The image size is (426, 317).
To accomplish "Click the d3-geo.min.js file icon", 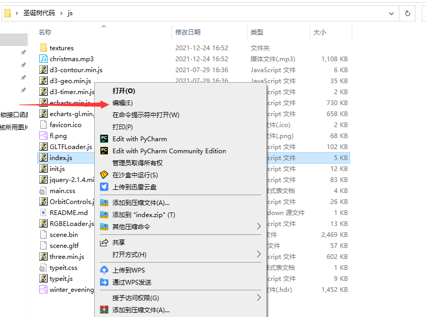I will click(x=43, y=81).
